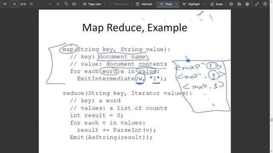
Task: Select the Draw pen tool
Action: pyautogui.click(x=166, y=4)
